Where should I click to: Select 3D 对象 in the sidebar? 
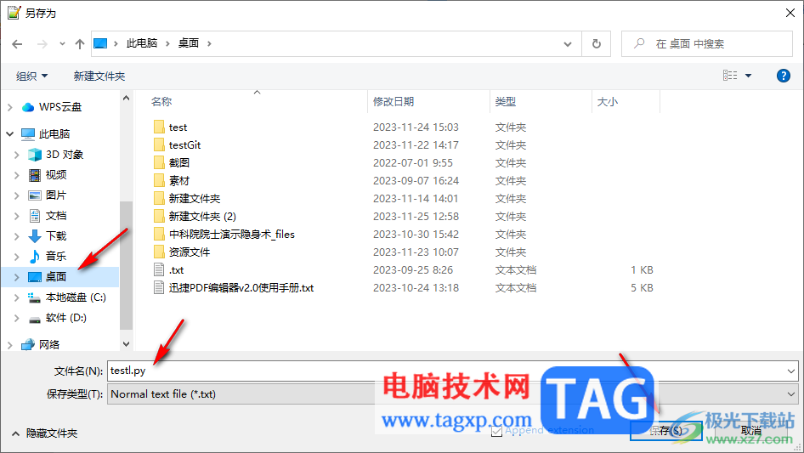coord(64,155)
